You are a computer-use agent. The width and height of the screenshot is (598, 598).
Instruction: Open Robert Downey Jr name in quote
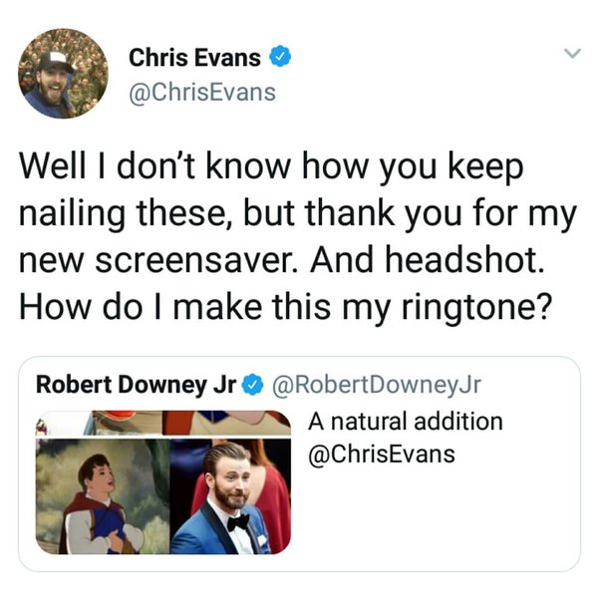click(137, 384)
